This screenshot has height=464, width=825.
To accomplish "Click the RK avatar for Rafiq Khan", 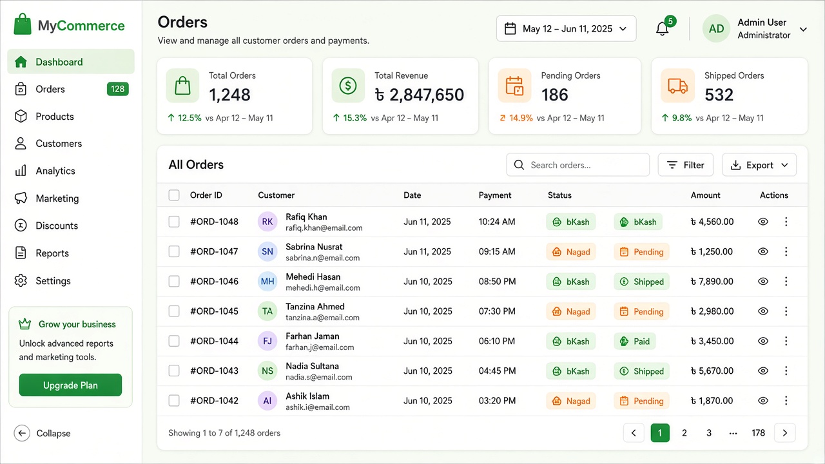I will coord(267,222).
